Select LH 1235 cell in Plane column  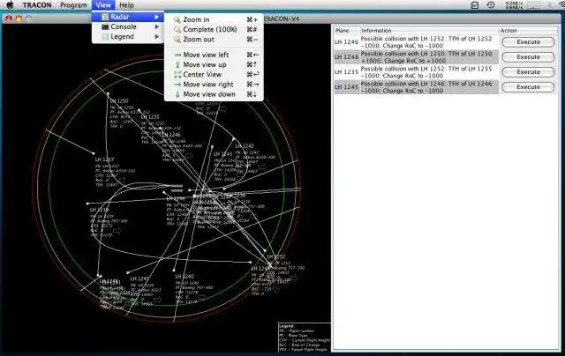coord(346,72)
